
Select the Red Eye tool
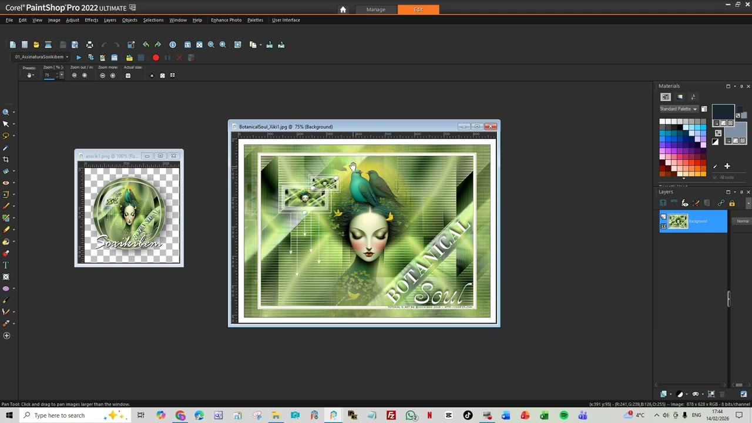tap(6, 183)
